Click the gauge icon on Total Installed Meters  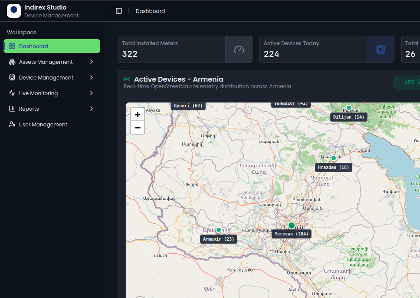[239, 50]
